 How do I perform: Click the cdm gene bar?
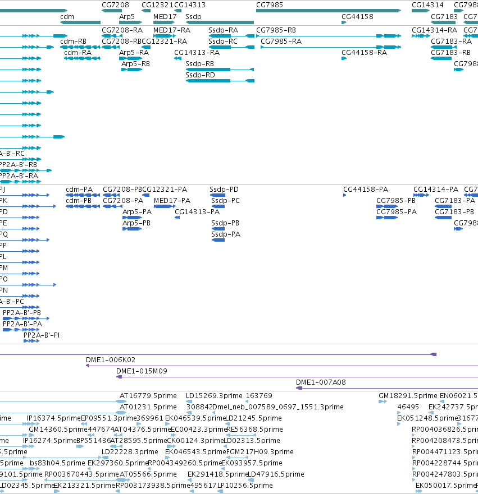pos(80,22)
